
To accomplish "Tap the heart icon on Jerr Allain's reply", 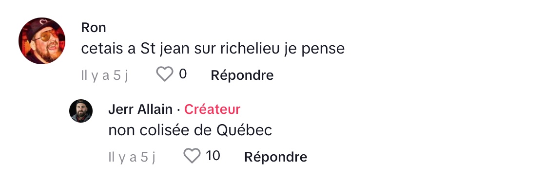I will (192, 156).
